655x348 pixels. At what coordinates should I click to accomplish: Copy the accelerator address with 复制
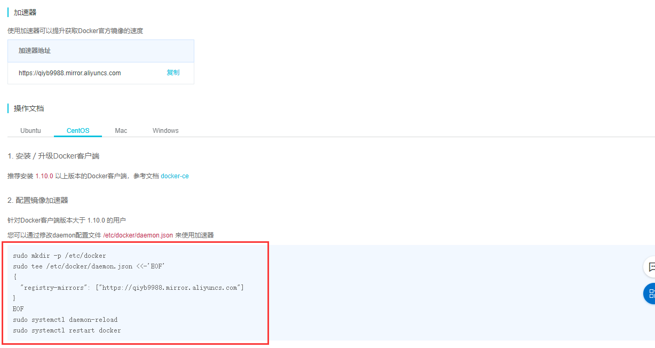coord(173,73)
